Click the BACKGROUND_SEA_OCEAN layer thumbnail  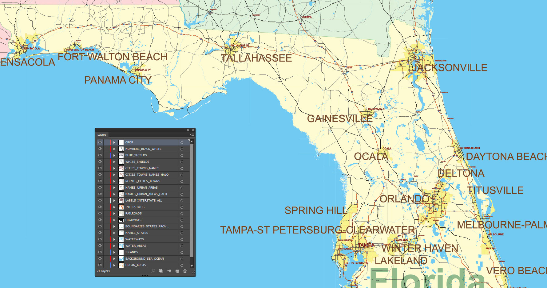coord(121,259)
